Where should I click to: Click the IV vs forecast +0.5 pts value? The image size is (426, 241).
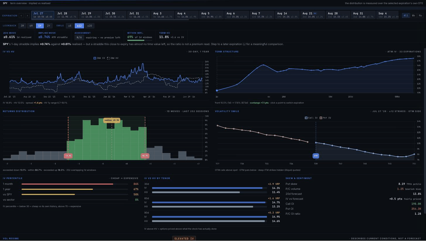click(396, 199)
